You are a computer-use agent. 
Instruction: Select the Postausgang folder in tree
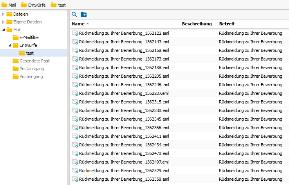(x=32, y=69)
